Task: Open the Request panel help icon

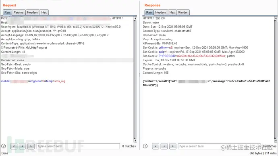Action: point(4,146)
